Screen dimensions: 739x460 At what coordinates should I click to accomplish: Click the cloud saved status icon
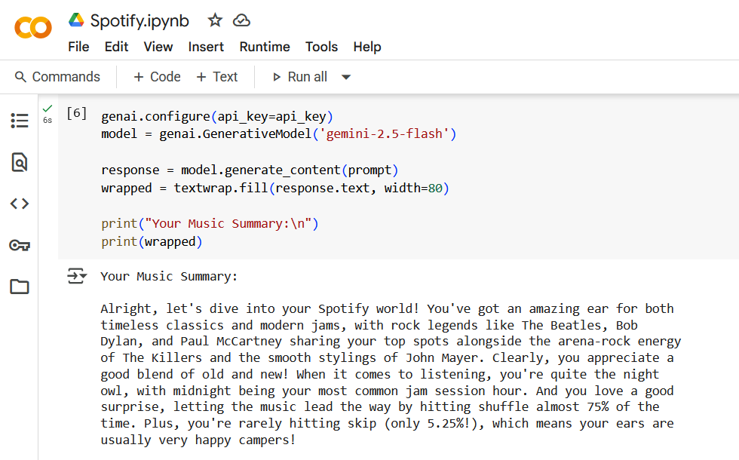point(241,20)
